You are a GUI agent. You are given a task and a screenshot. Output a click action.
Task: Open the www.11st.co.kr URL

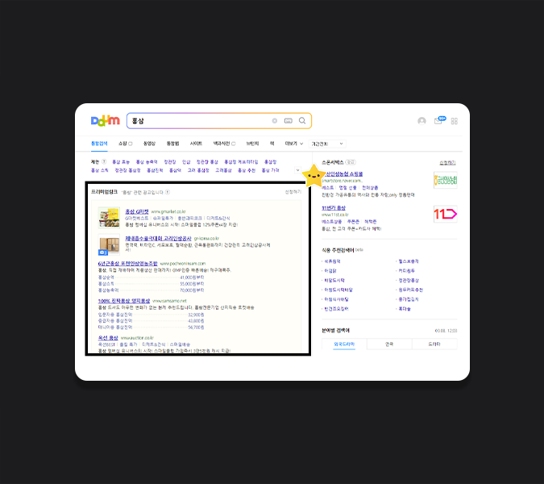click(335, 215)
